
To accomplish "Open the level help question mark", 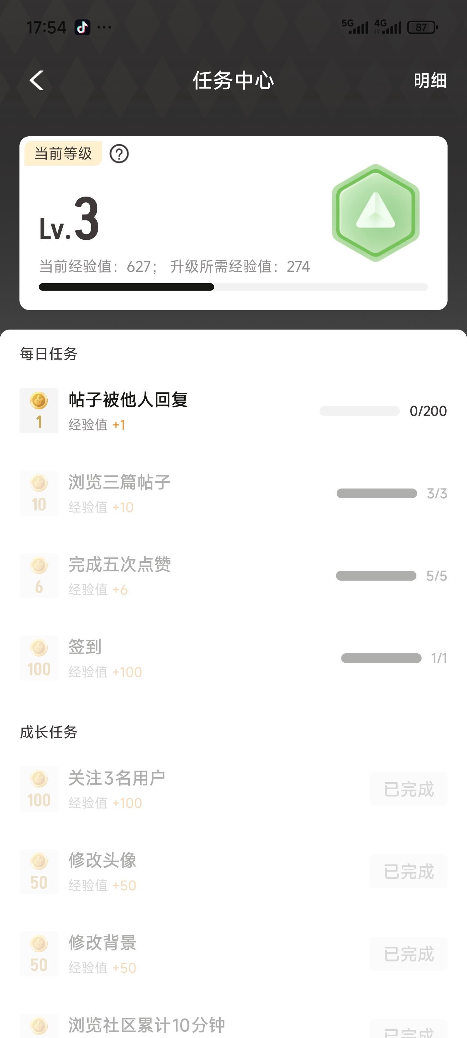I will 119,154.
